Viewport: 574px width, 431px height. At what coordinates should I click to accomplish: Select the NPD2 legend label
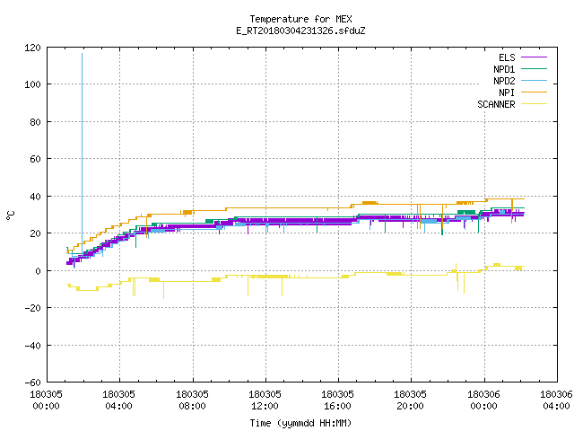coord(504,81)
